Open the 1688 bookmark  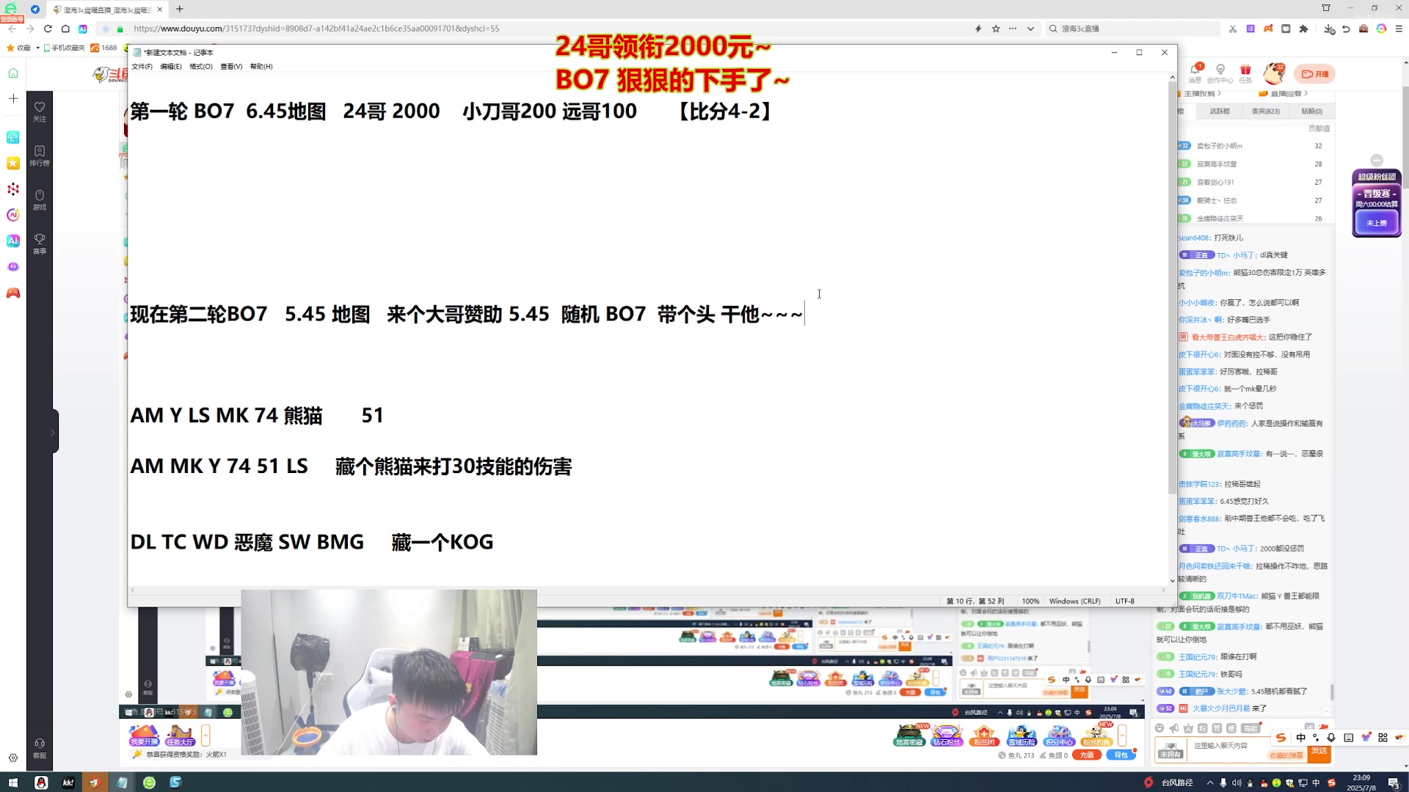(x=103, y=48)
